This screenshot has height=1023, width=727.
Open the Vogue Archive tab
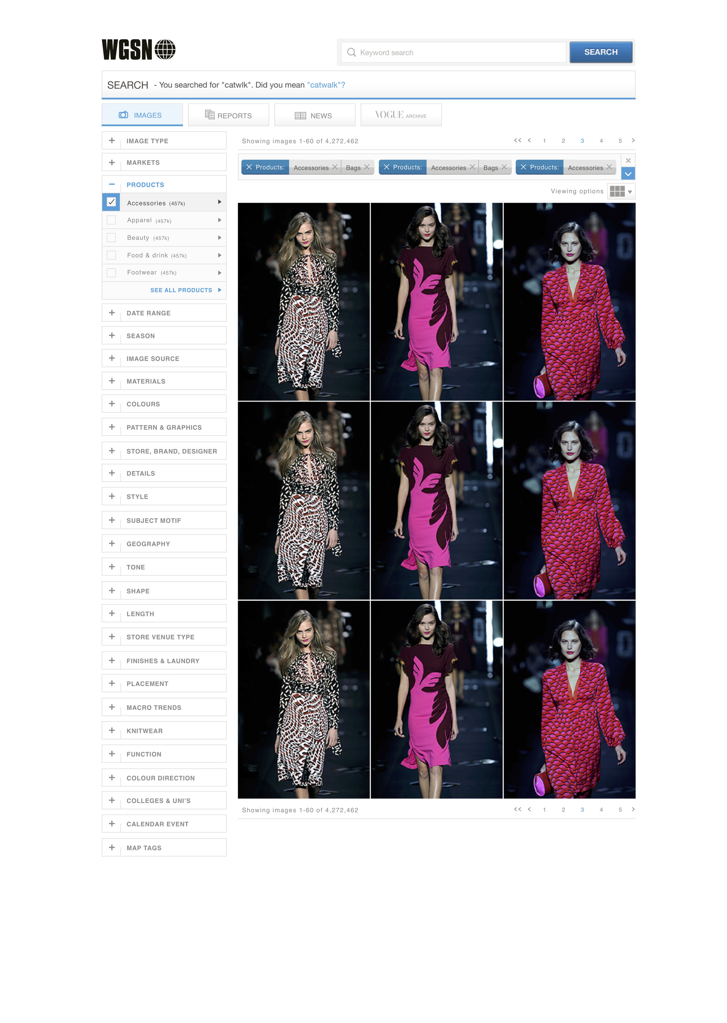point(401,115)
